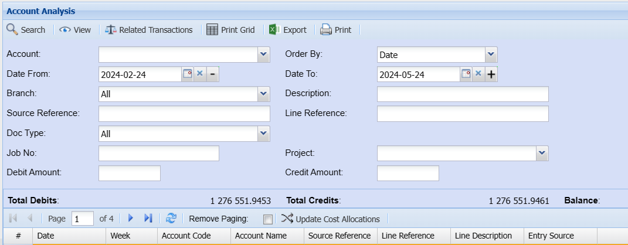Refresh the grid results

click(171, 219)
